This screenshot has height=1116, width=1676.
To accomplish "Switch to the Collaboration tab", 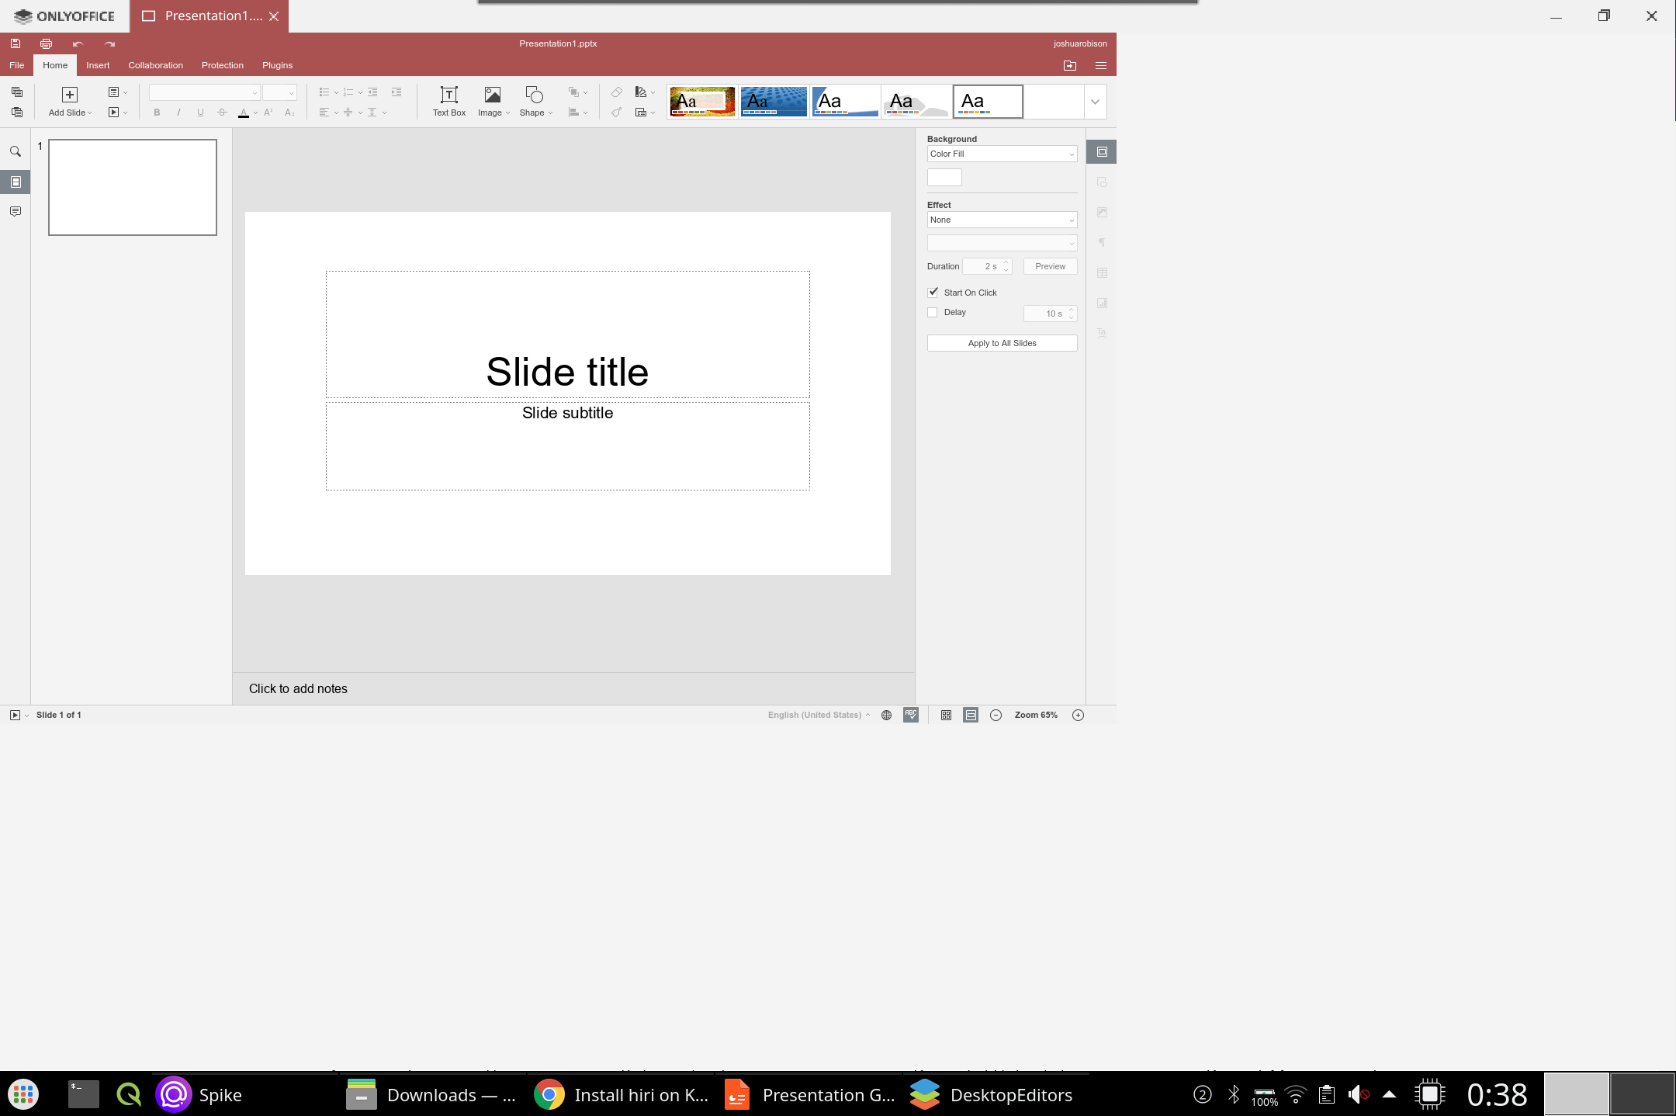I will (x=156, y=65).
